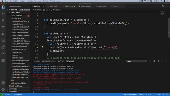Open Explorer panel more actions ellipsis
Screen dimensions: 170x96
pyautogui.click(x=27, y=6)
